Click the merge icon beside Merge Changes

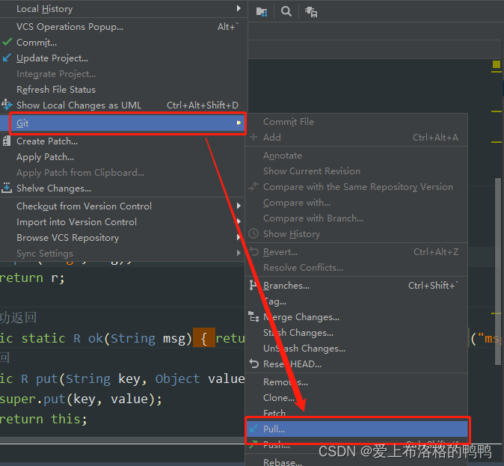pos(253,316)
